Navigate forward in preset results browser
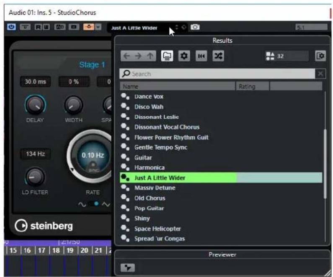 point(138,56)
